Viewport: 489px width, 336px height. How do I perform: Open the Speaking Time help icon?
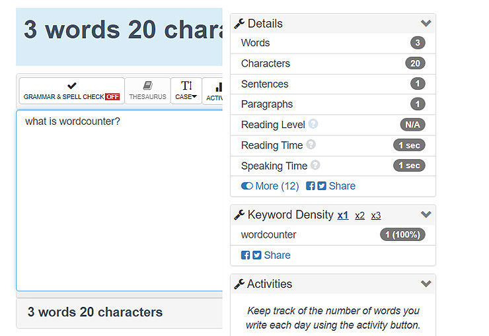pyautogui.click(x=315, y=165)
